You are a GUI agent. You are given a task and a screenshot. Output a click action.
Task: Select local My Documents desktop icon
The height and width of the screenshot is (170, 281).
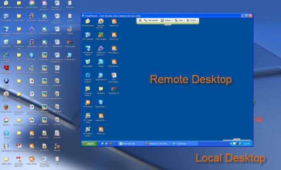[x=6, y=5]
